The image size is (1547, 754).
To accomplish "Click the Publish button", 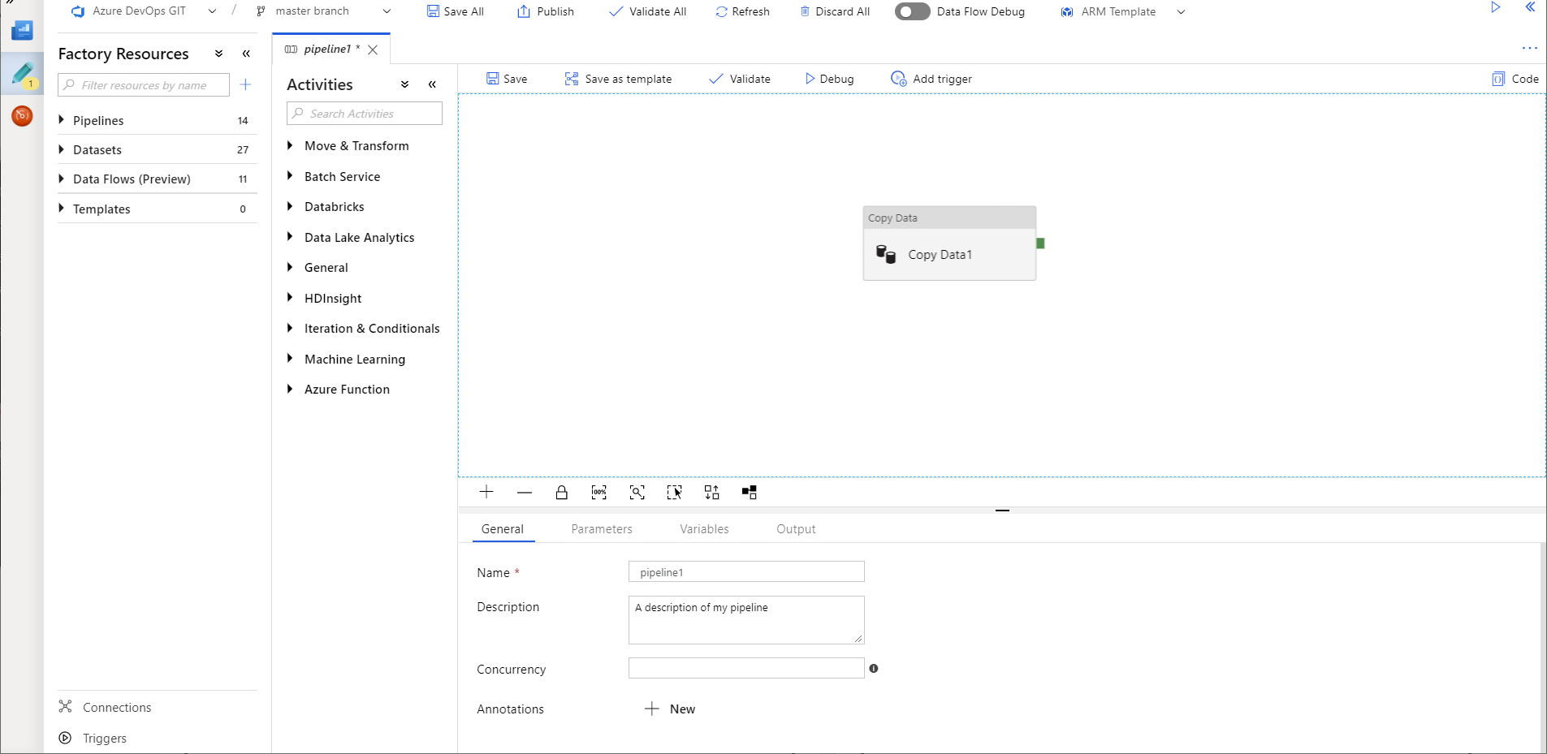I will (546, 11).
